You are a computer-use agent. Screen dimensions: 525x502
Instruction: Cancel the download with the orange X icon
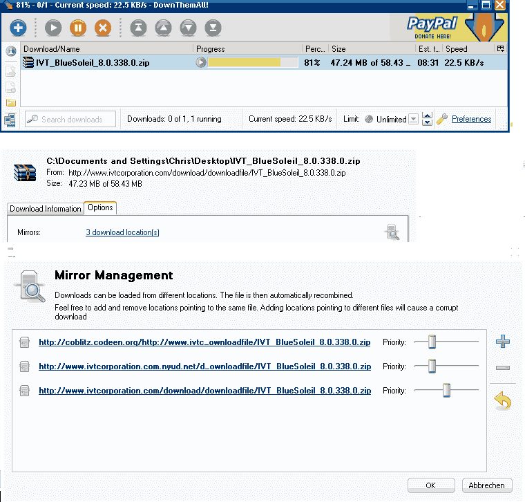coord(103,28)
